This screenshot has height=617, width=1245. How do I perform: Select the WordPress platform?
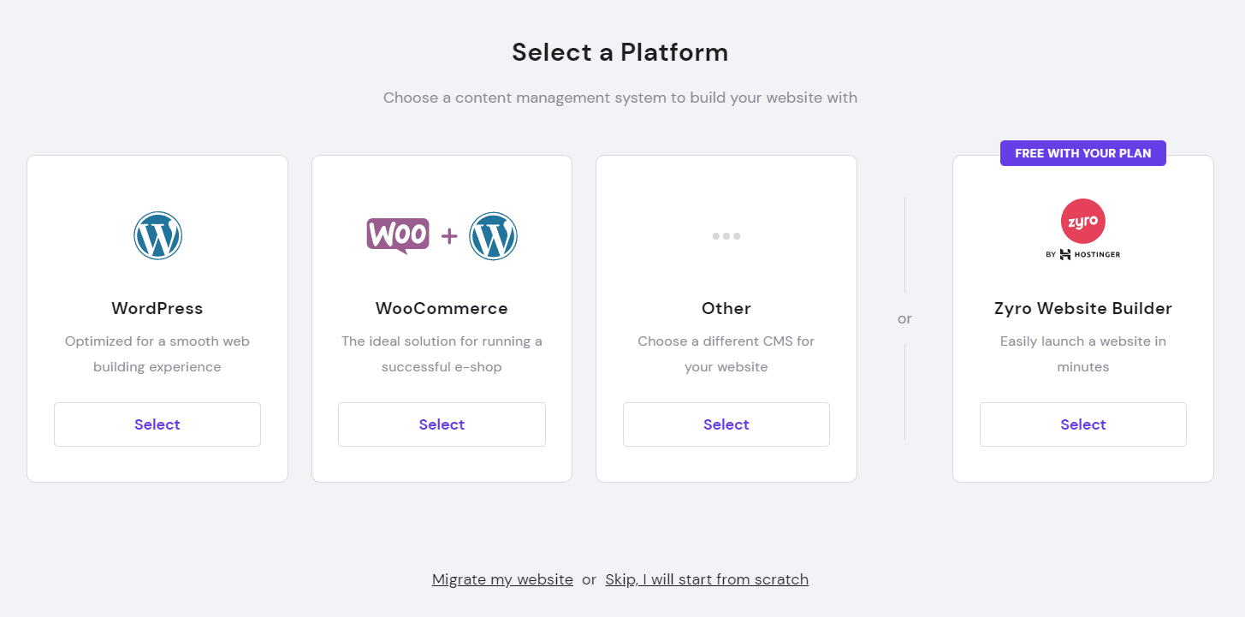pyautogui.click(x=157, y=424)
